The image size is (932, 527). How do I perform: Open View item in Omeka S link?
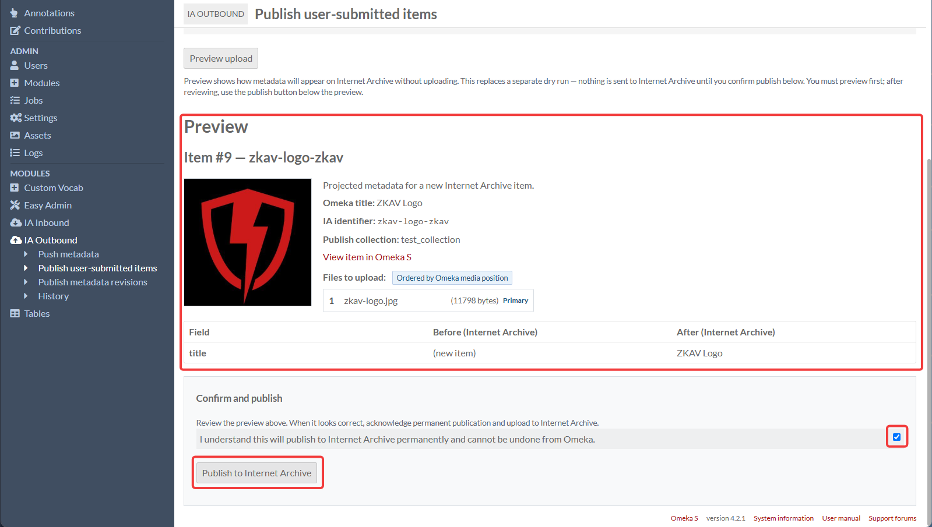click(367, 257)
